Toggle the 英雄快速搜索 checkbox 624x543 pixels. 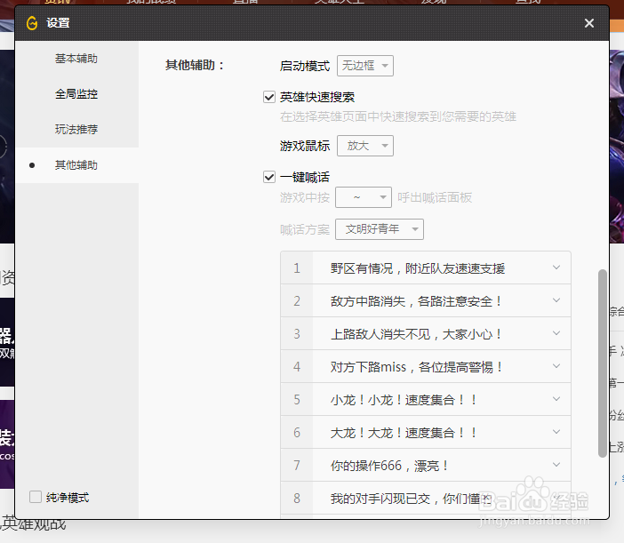[269, 97]
